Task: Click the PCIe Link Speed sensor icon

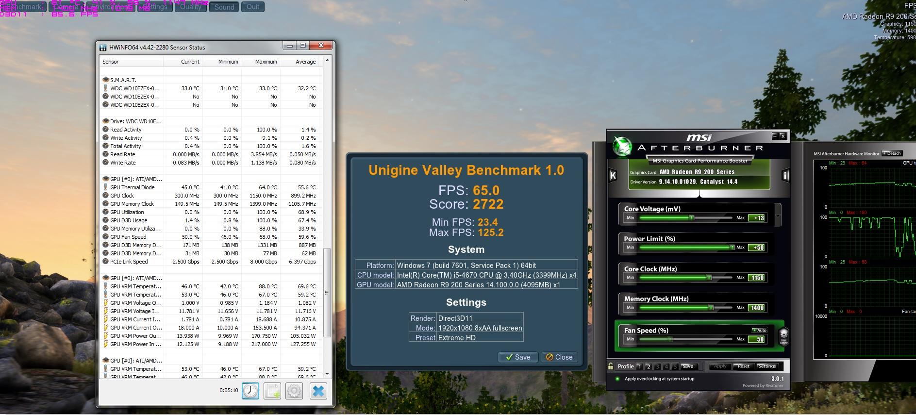Action: point(105,262)
